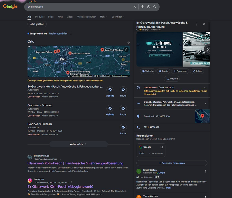The width and height of the screenshot is (232, 198).
Task: Go to Google home via the logo
Action: coord(10,6)
